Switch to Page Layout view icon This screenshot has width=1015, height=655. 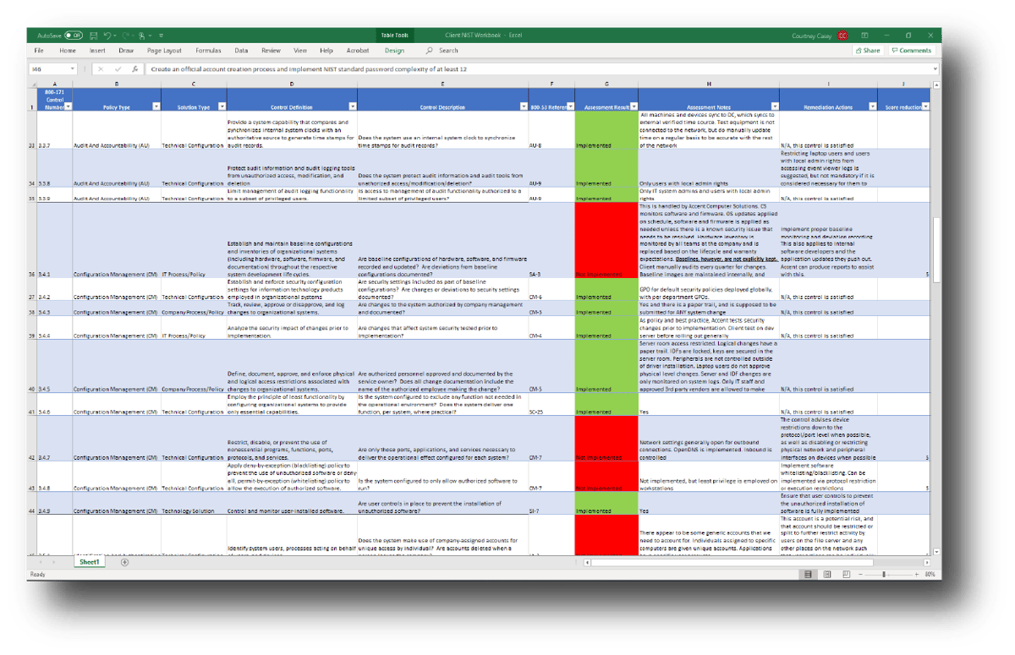(827, 574)
